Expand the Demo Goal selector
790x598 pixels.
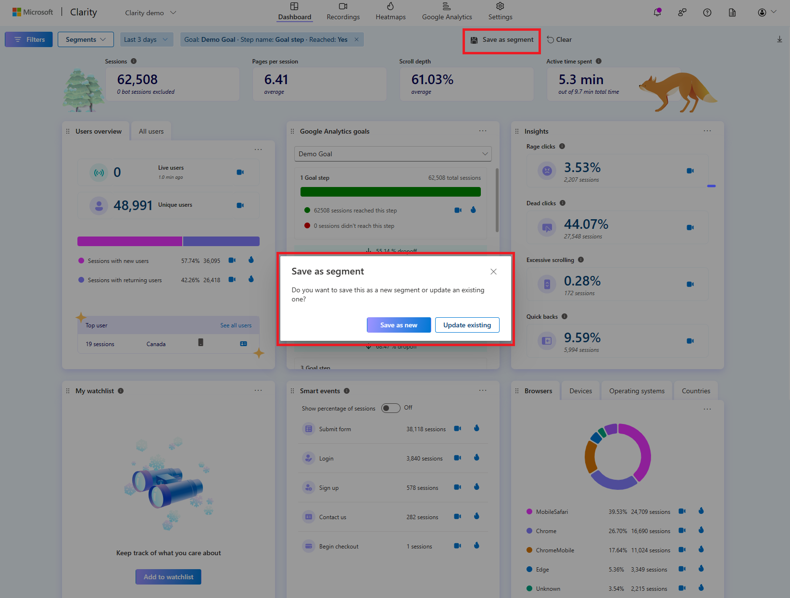pyautogui.click(x=393, y=154)
